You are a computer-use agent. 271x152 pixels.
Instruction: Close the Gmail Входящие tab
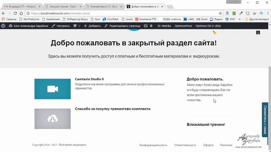[39, 7]
